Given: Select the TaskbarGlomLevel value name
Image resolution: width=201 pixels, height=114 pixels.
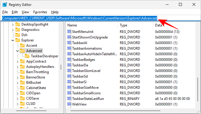Looking at the screenshot, I should [x=86, y=71].
